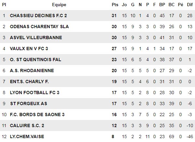Open the LYON FOOTBALL FC 3 entry
195x142 pixels.
[x=35, y=93]
